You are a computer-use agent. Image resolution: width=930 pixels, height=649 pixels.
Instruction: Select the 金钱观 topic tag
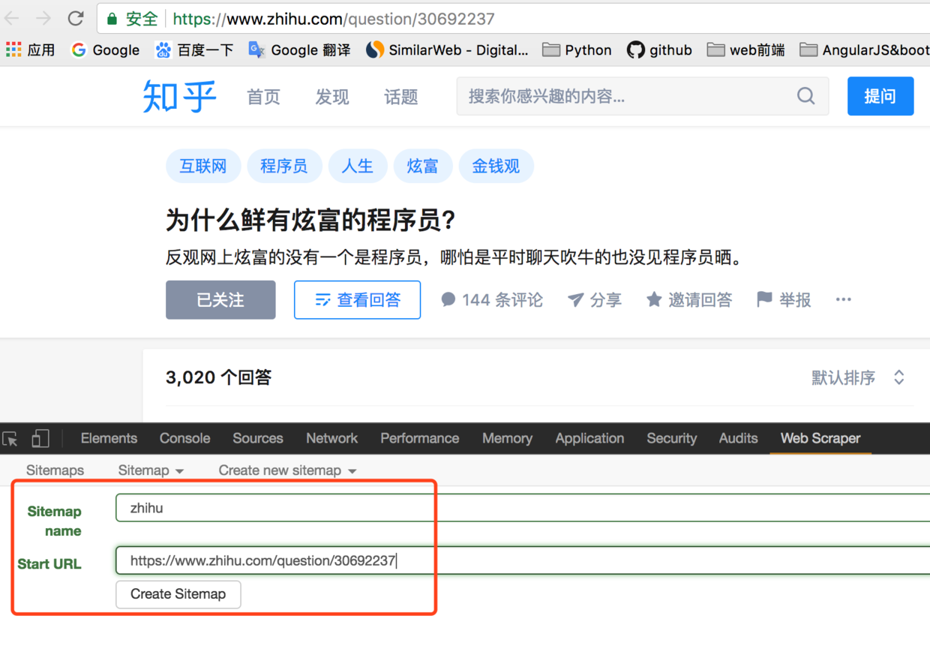click(496, 166)
